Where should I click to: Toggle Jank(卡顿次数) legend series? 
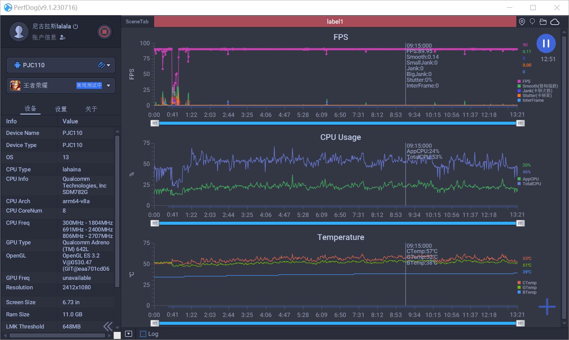pos(535,91)
